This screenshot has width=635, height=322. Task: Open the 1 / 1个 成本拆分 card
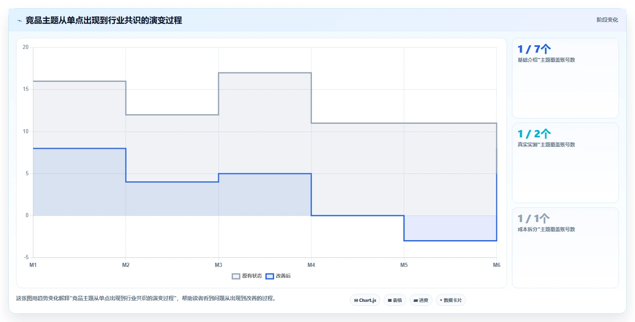point(565,248)
